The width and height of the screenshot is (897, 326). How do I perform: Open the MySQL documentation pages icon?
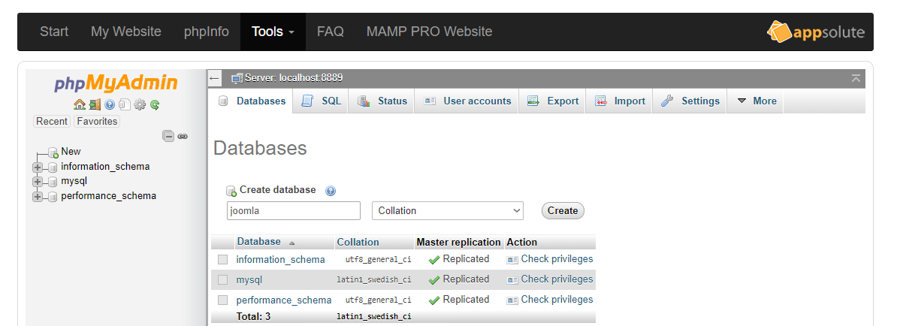coord(125,104)
